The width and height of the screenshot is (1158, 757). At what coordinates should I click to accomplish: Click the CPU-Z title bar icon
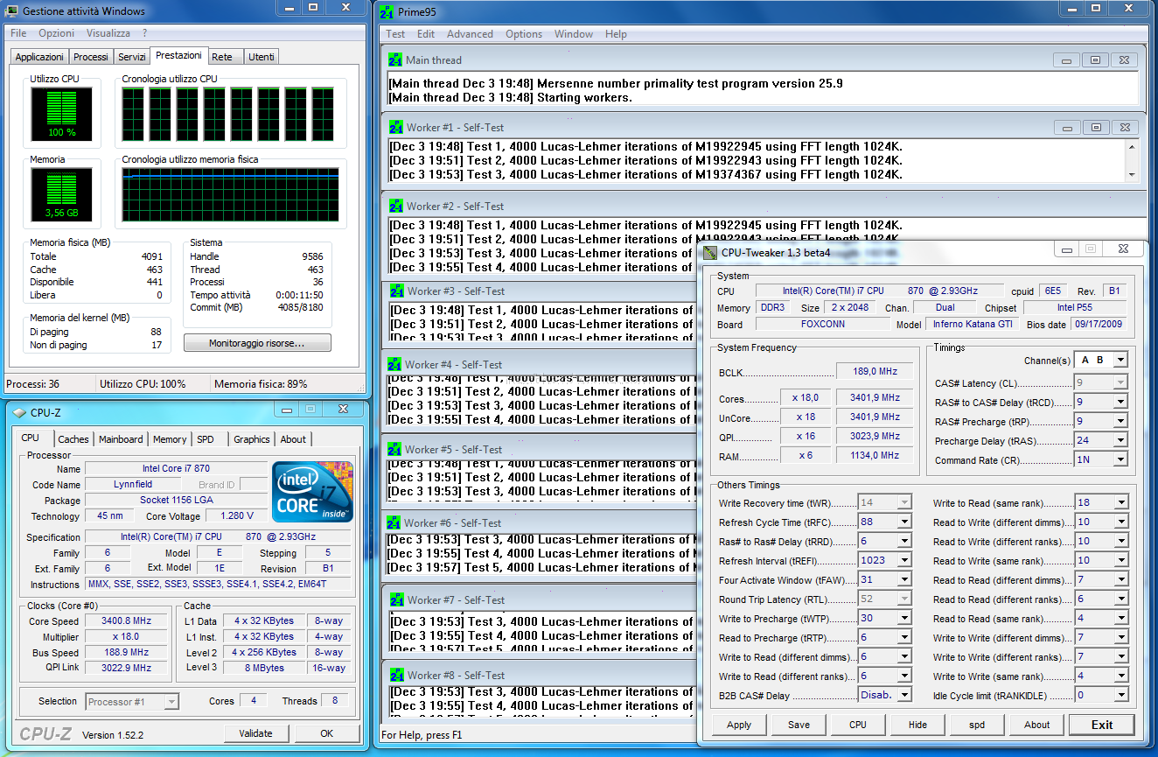point(18,411)
